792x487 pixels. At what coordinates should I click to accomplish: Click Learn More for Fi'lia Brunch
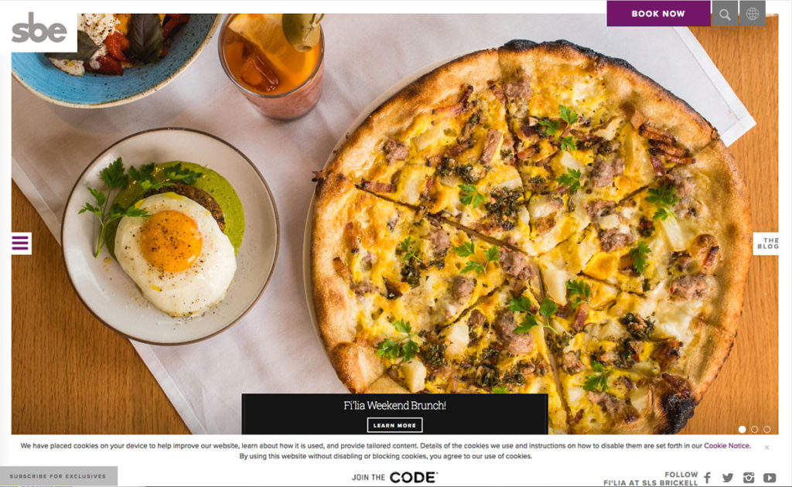click(x=394, y=425)
